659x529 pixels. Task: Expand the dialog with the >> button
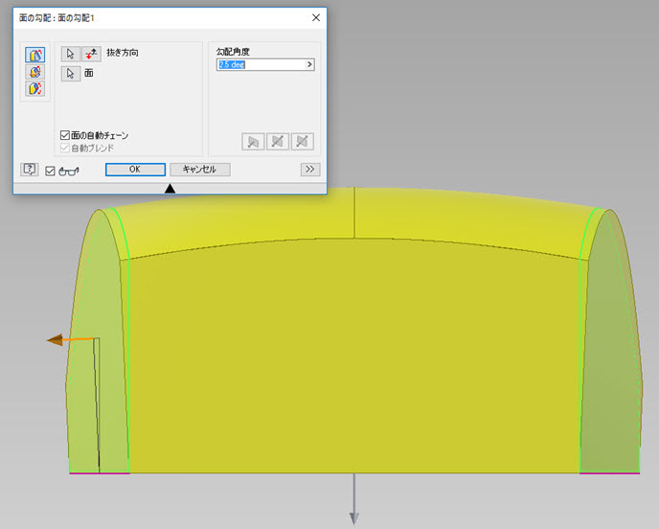click(x=310, y=169)
